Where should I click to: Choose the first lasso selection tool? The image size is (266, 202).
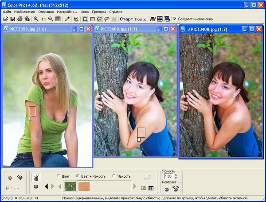tap(100, 19)
